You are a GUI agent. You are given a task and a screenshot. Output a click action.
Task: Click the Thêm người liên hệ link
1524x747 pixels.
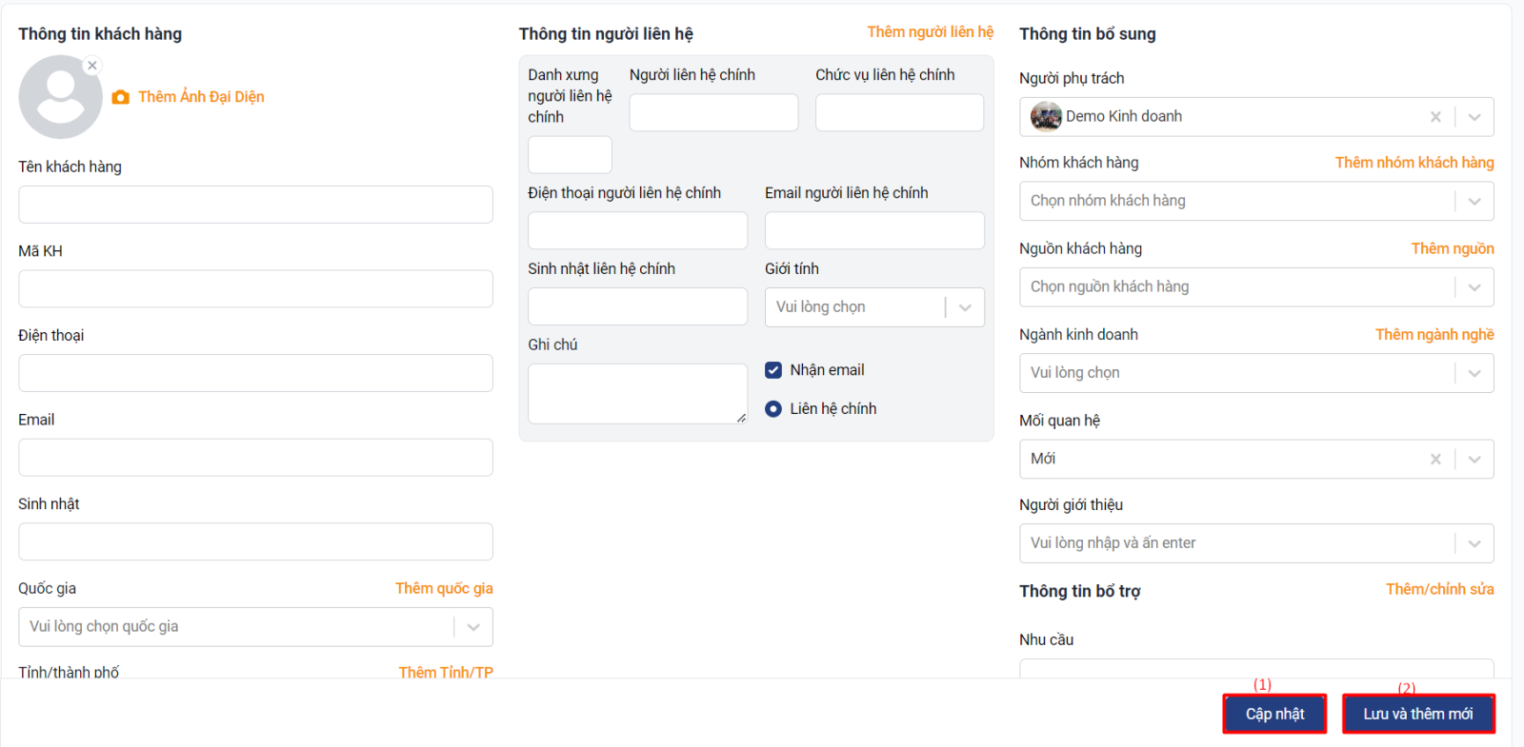coord(930,32)
